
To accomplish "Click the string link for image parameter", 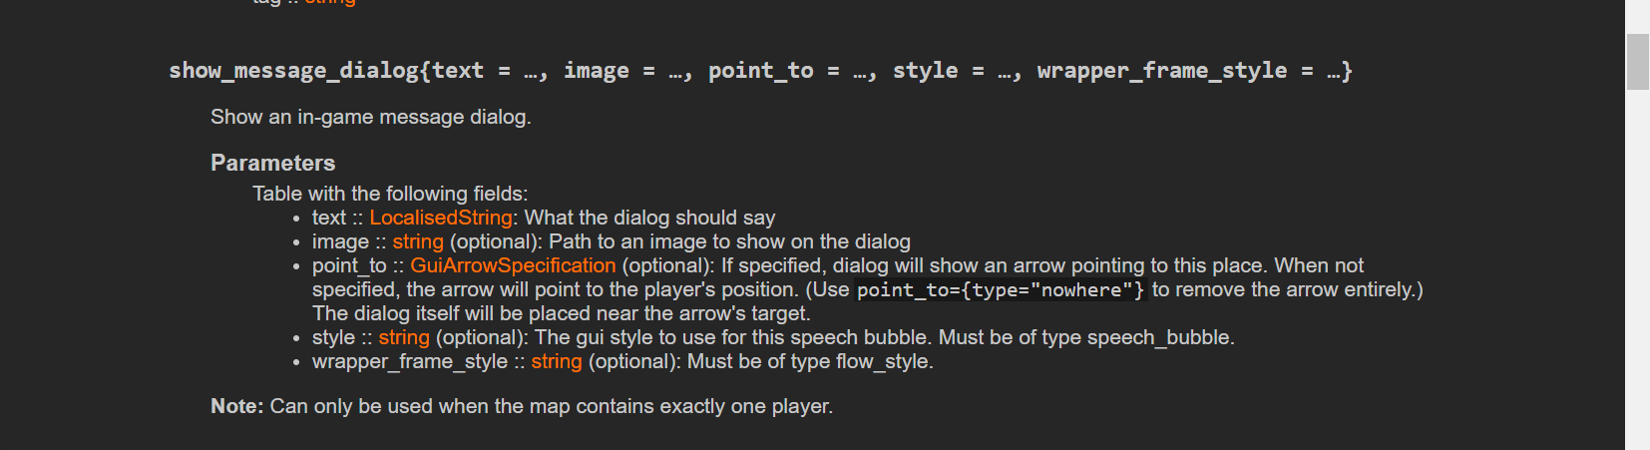I will point(417,241).
